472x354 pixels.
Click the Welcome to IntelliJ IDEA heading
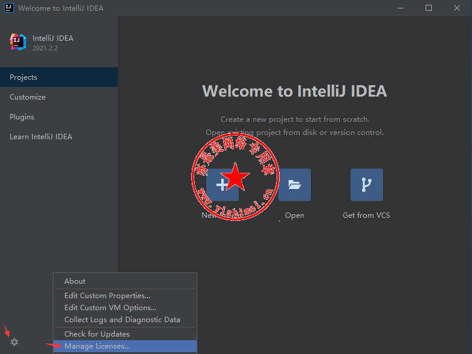[295, 91]
